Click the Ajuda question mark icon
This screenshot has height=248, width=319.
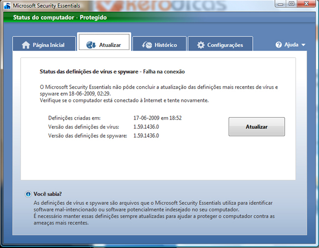click(x=279, y=45)
